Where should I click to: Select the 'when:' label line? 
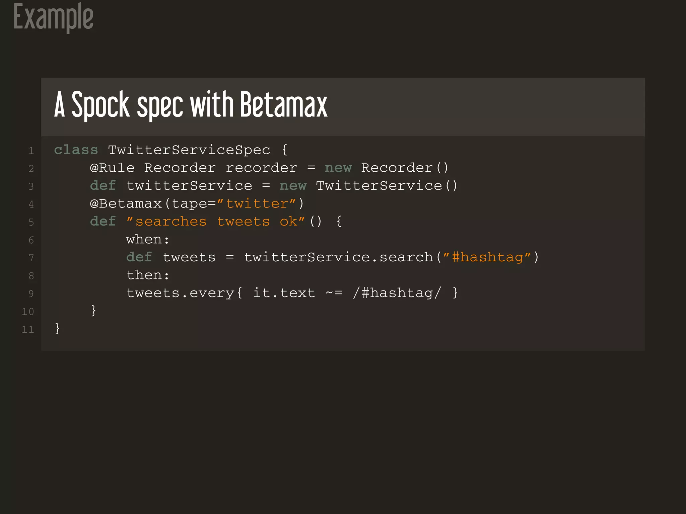[x=148, y=240]
